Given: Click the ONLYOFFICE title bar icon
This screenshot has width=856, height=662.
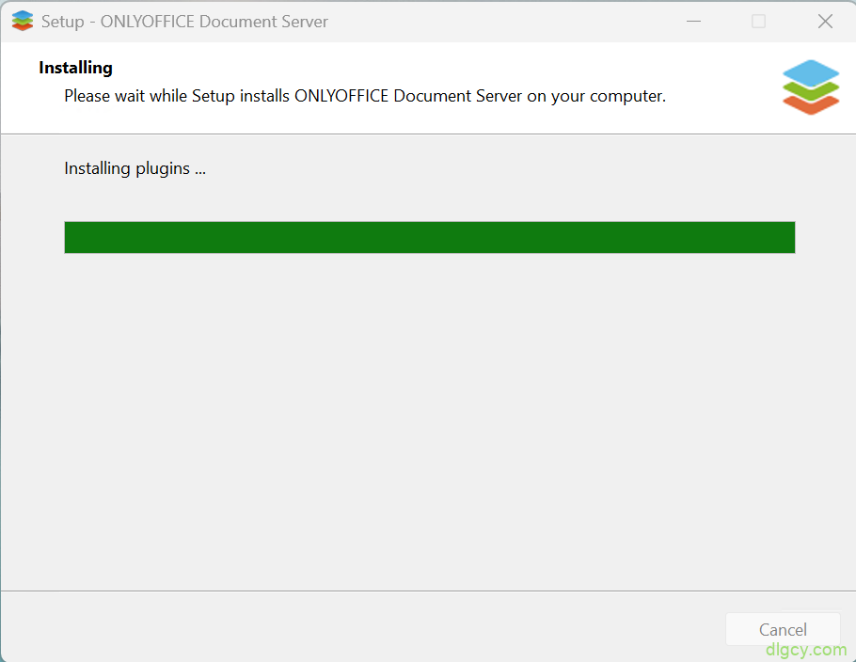Looking at the screenshot, I should point(23,22).
